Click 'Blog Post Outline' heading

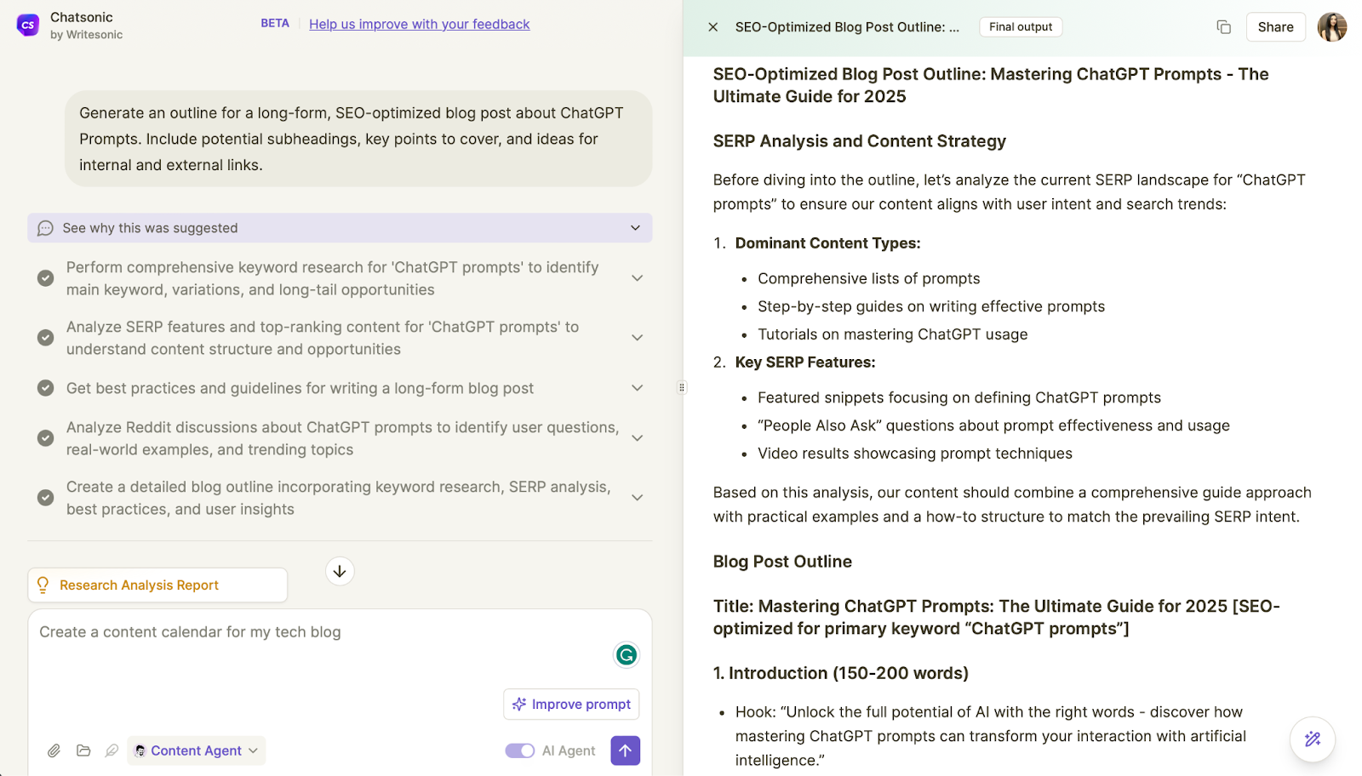[782, 562]
